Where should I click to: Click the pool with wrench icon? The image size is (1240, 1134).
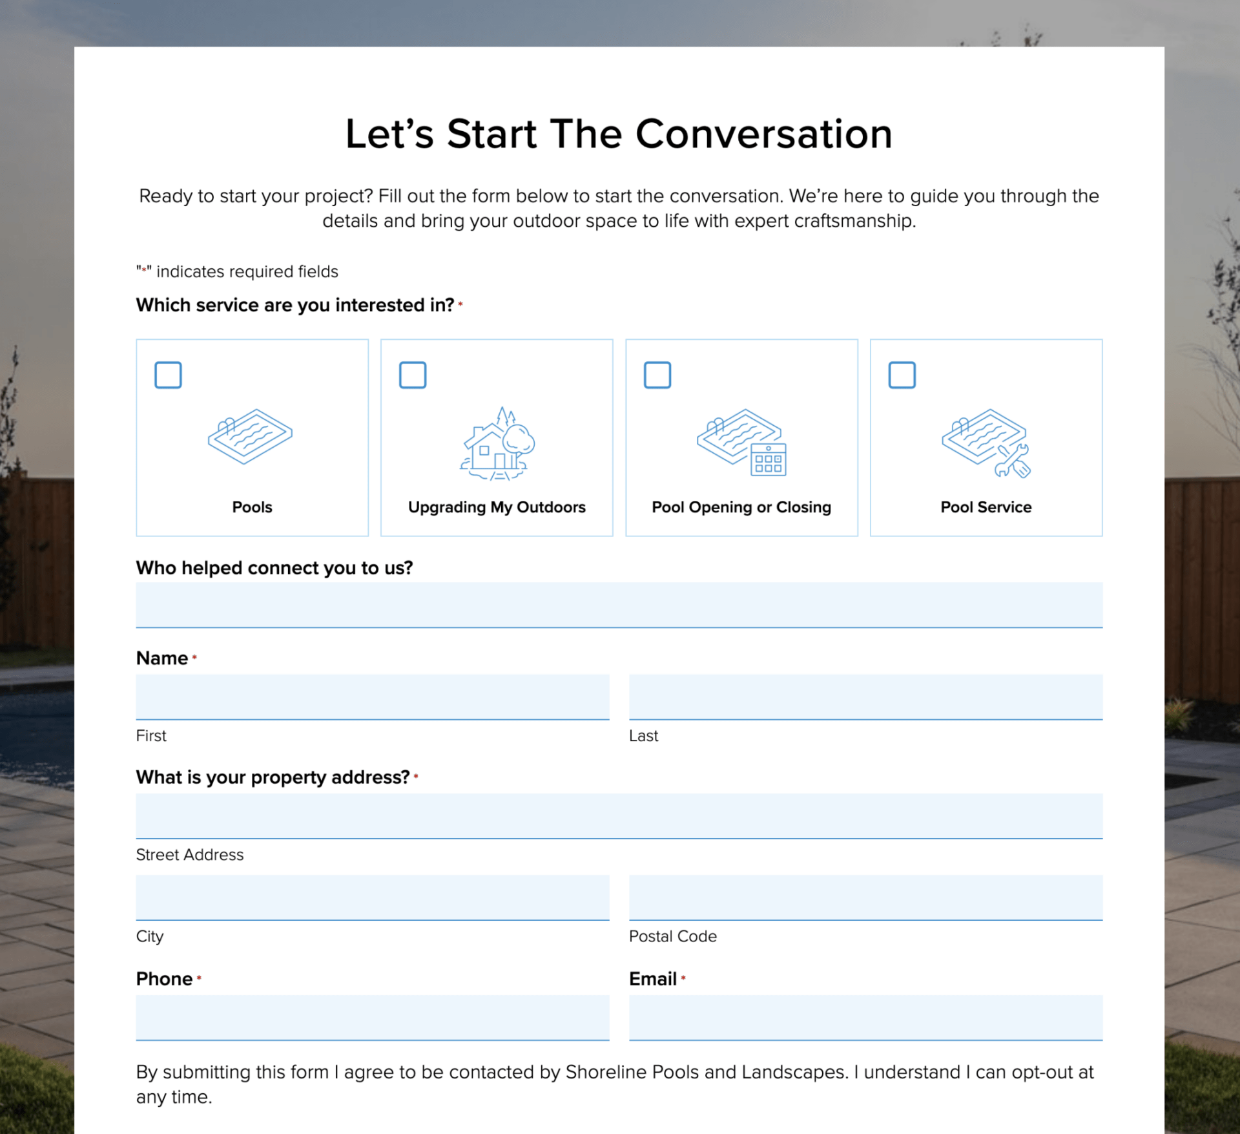986,443
